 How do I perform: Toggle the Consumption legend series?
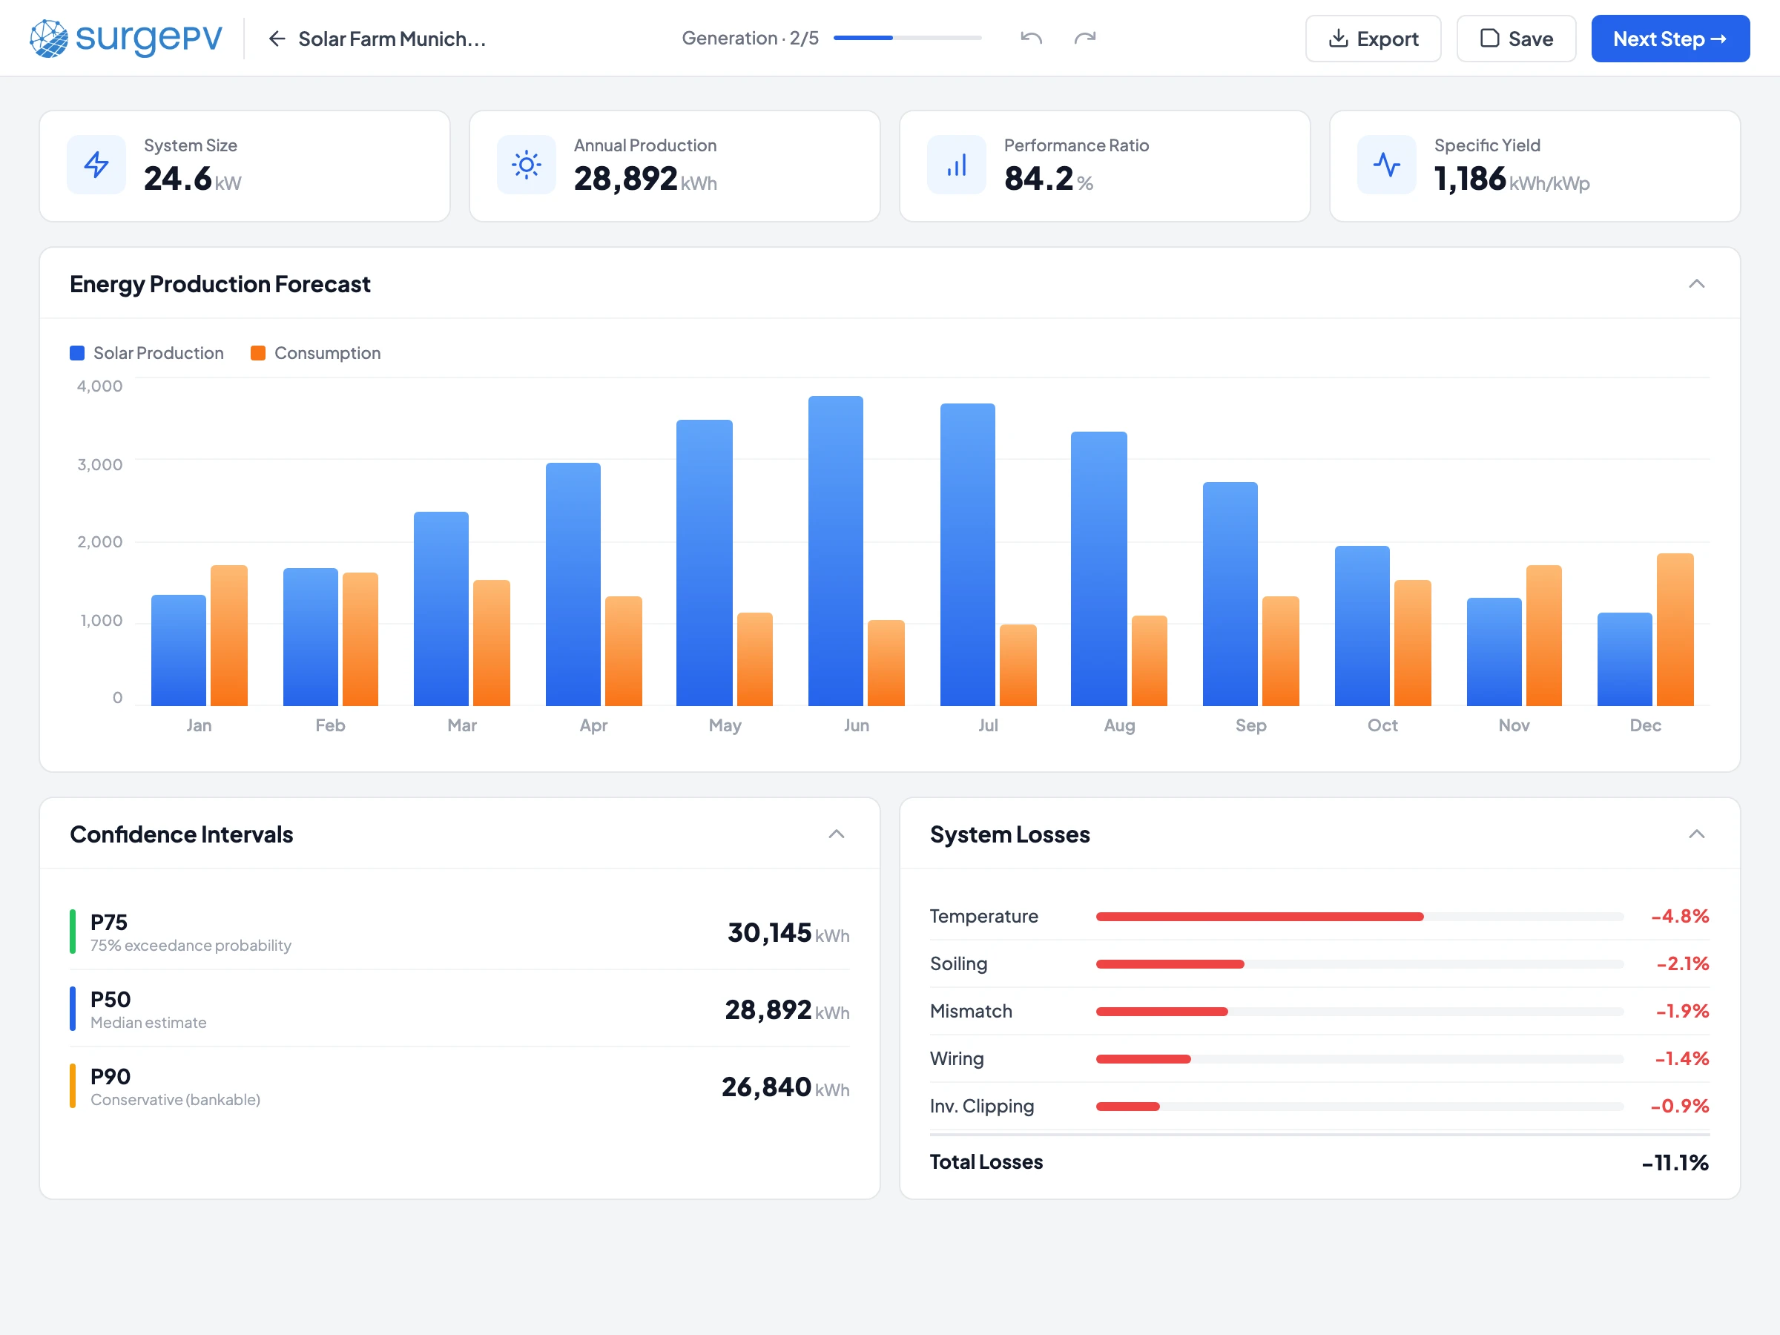[316, 353]
